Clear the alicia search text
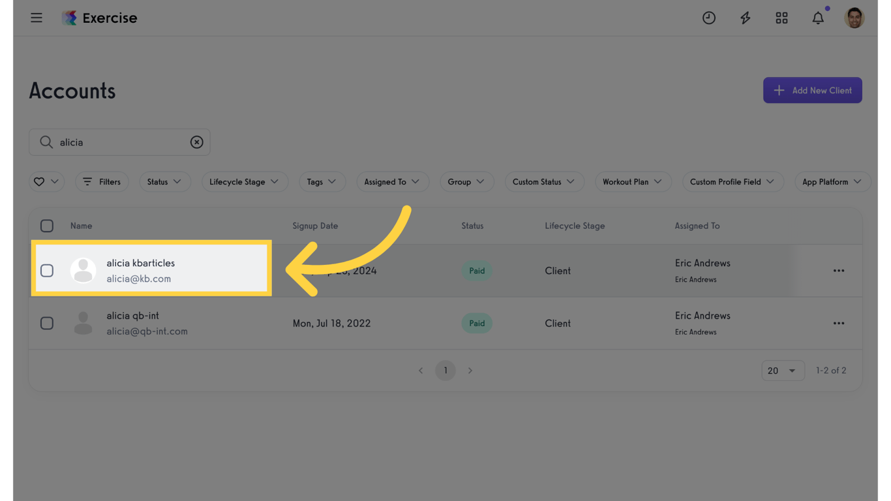This screenshot has height=501, width=891. click(x=196, y=142)
